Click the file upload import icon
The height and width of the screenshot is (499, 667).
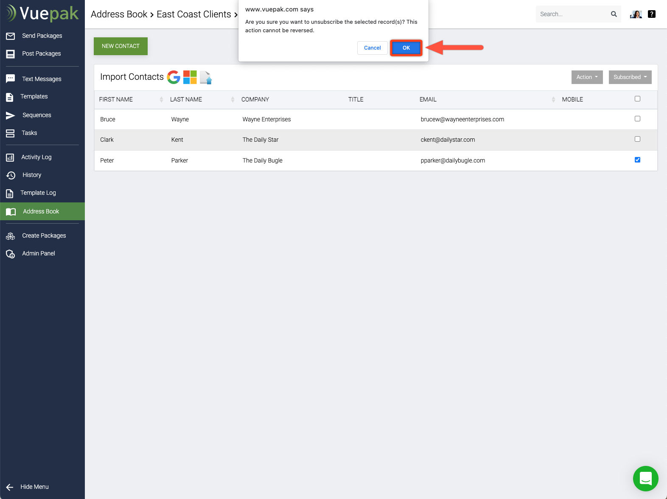click(x=206, y=77)
